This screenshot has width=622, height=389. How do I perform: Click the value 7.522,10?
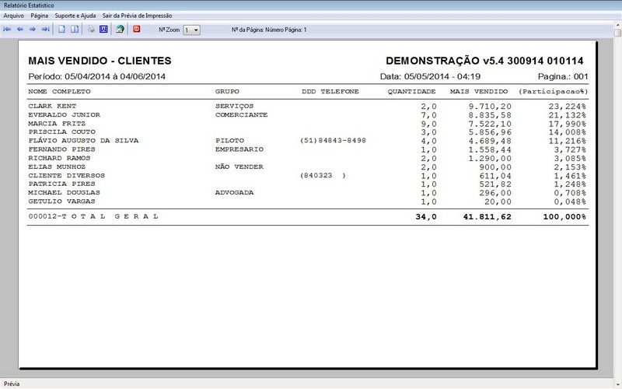click(490, 124)
